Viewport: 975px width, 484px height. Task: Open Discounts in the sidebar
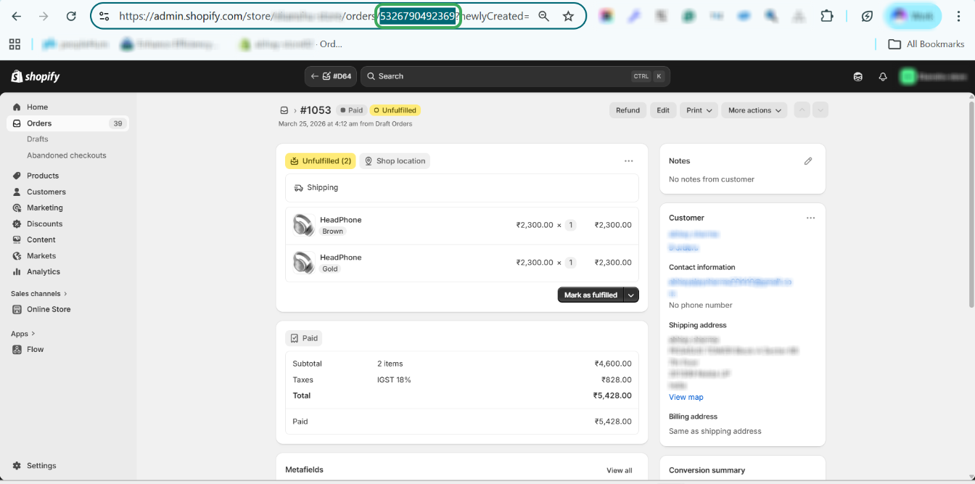click(45, 223)
